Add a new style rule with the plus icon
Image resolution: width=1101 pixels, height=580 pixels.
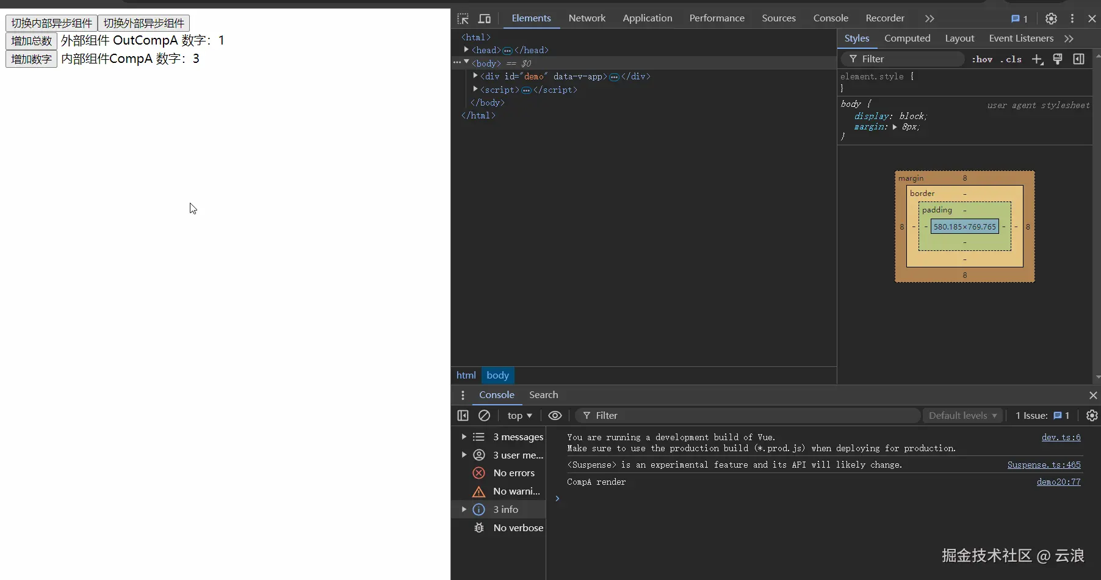1038,59
